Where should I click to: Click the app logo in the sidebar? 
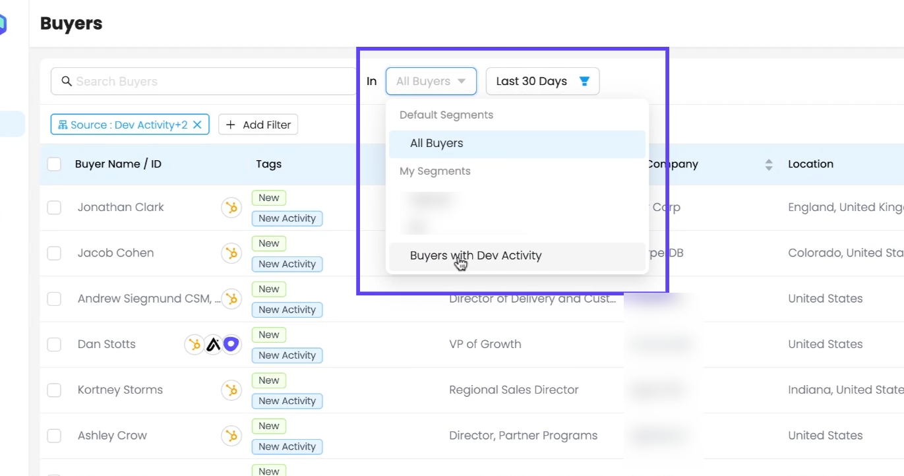[3, 25]
